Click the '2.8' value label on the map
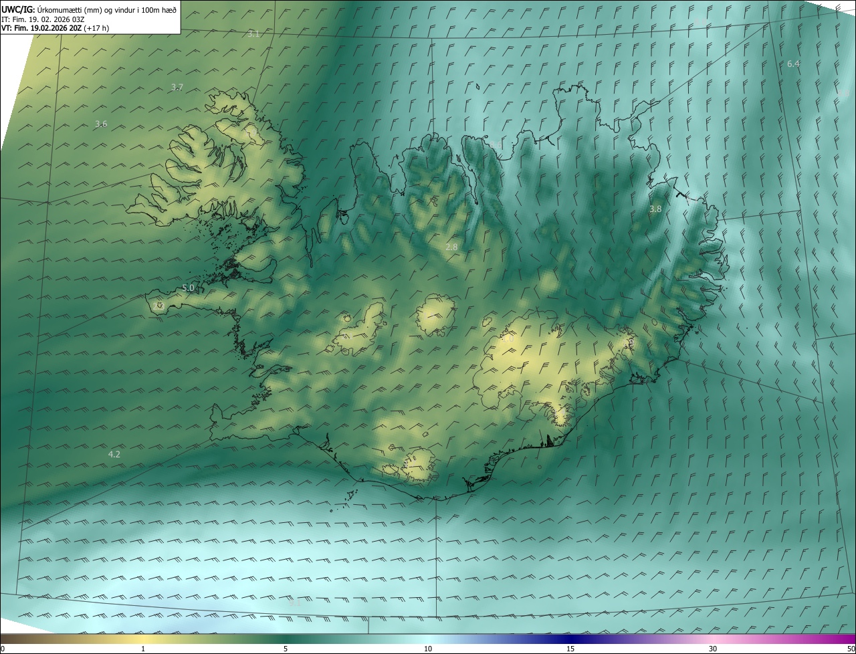The width and height of the screenshot is (856, 654). 451,247
